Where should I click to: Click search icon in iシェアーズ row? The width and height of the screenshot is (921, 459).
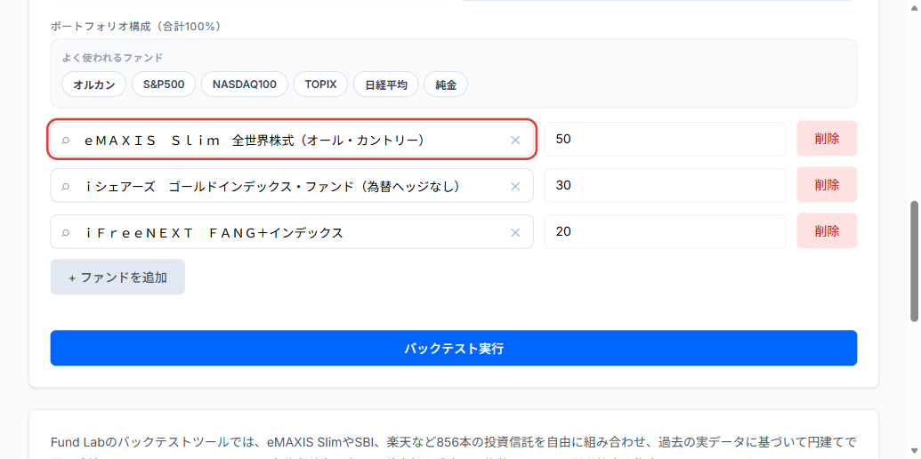66,186
